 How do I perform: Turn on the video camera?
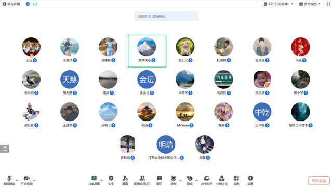point(26,180)
